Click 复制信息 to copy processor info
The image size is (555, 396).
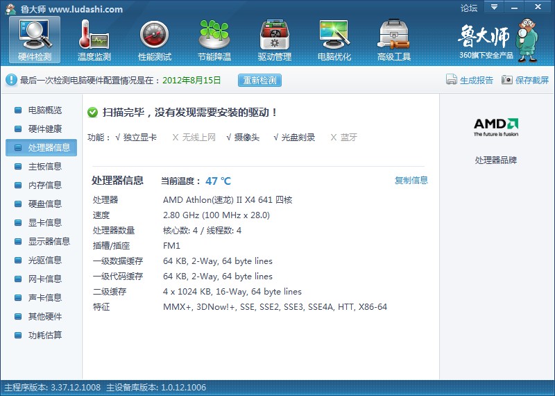[411, 181]
